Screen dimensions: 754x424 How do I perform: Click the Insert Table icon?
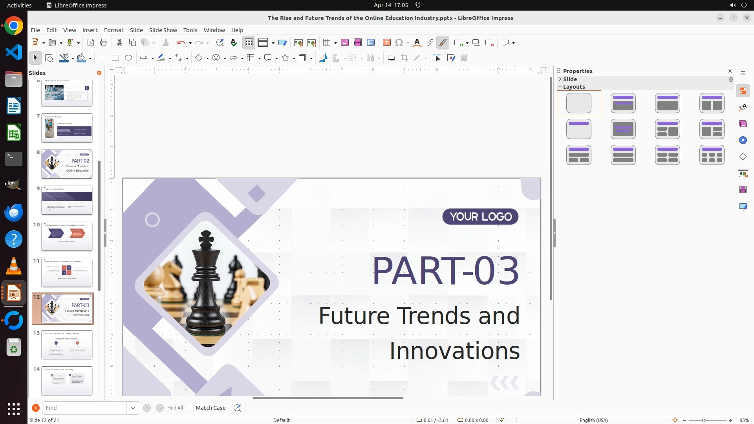pyautogui.click(x=327, y=43)
